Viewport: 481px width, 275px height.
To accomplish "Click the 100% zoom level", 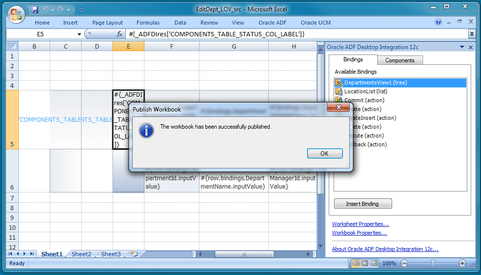I will (389, 263).
